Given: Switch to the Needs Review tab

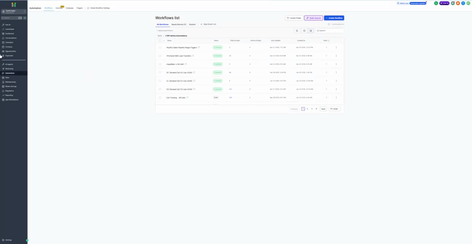Looking at the screenshot, I should coord(179,24).
